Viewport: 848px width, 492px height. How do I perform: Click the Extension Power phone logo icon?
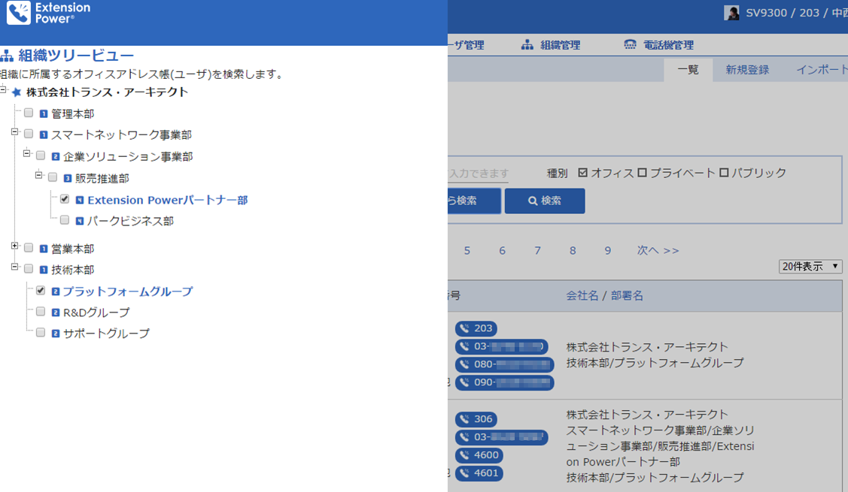click(18, 13)
